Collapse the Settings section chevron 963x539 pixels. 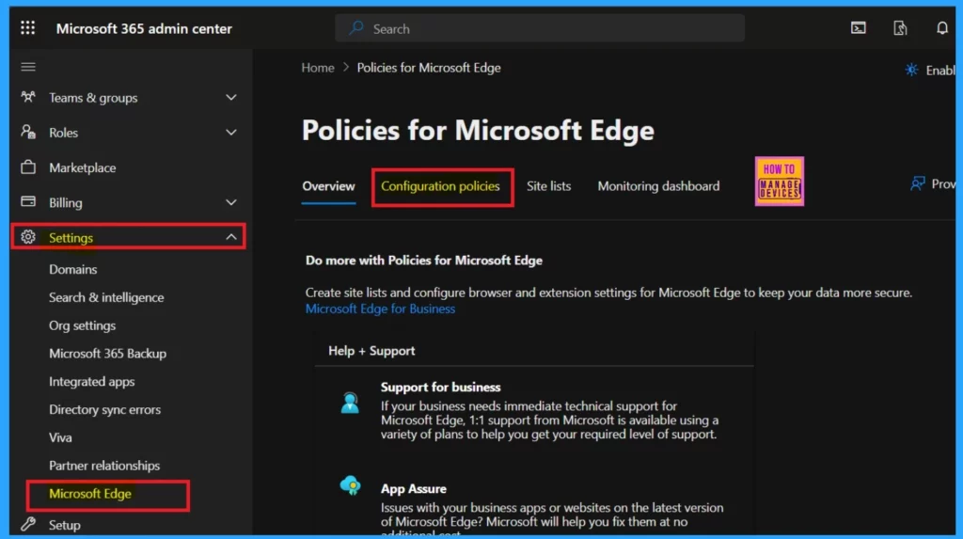pos(231,237)
